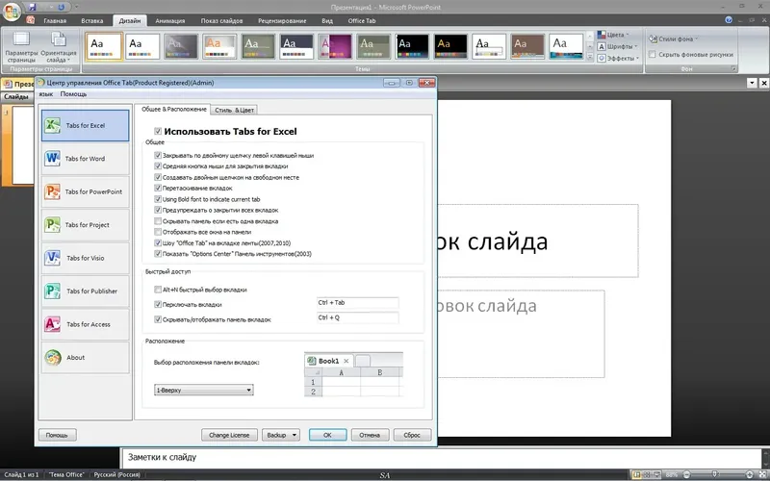Open Ориентация слайда dropdown

(59, 46)
